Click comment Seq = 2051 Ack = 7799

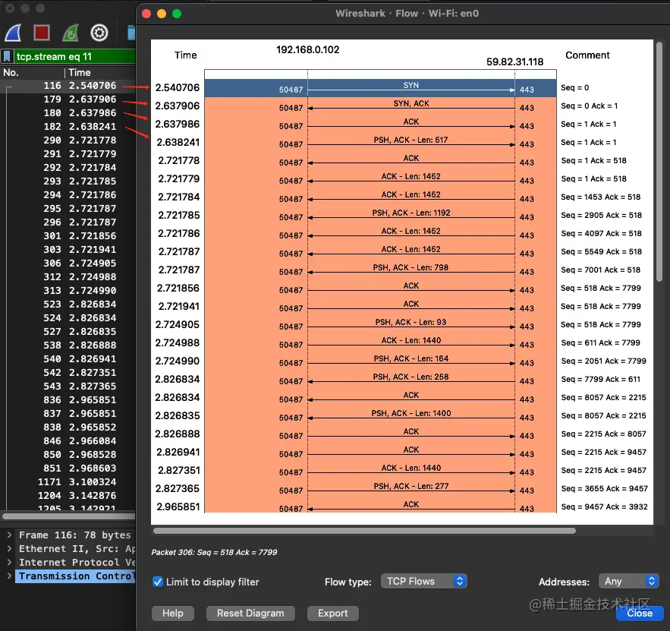coord(603,361)
